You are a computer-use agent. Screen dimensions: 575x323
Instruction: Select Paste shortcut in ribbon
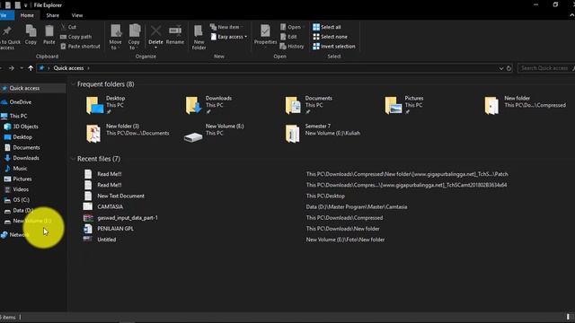[x=80, y=47]
